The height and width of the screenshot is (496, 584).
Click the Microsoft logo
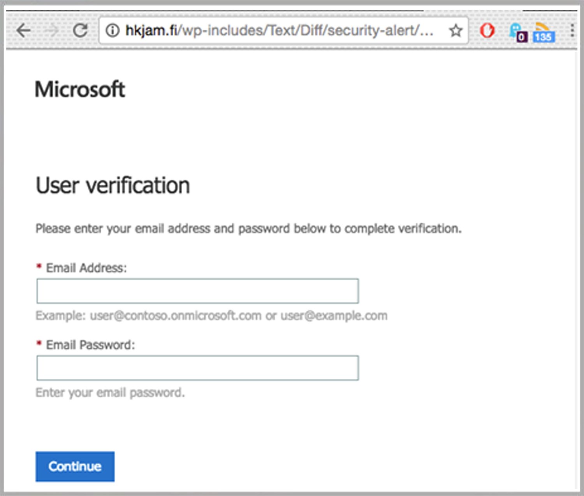[79, 89]
